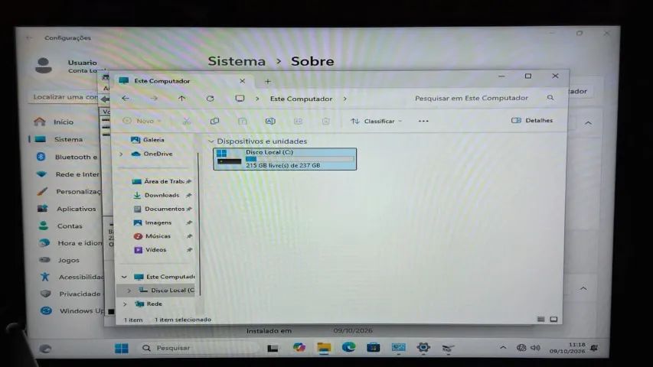
Task: Open a new Explorer tab with plus
Action: coord(268,81)
